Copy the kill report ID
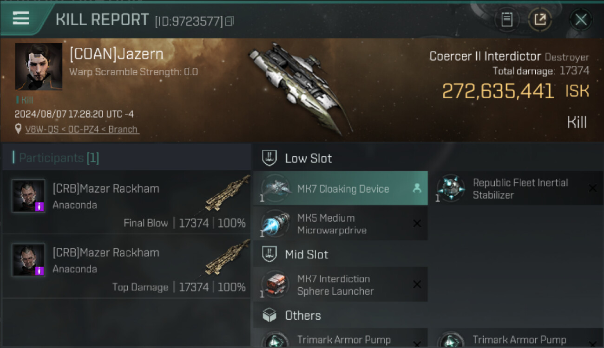 229,21
